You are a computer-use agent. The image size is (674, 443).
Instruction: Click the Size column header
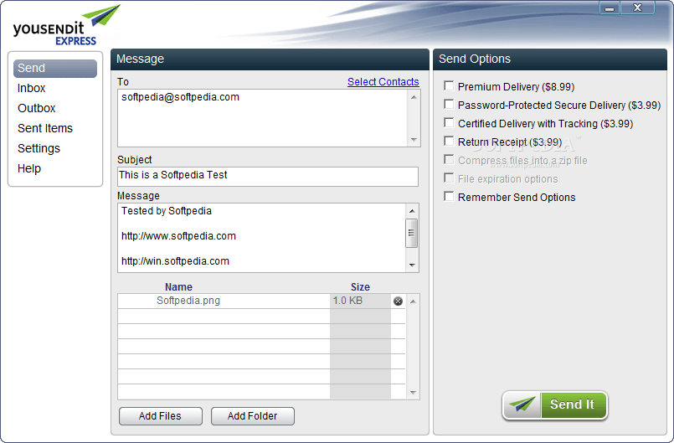tap(360, 287)
